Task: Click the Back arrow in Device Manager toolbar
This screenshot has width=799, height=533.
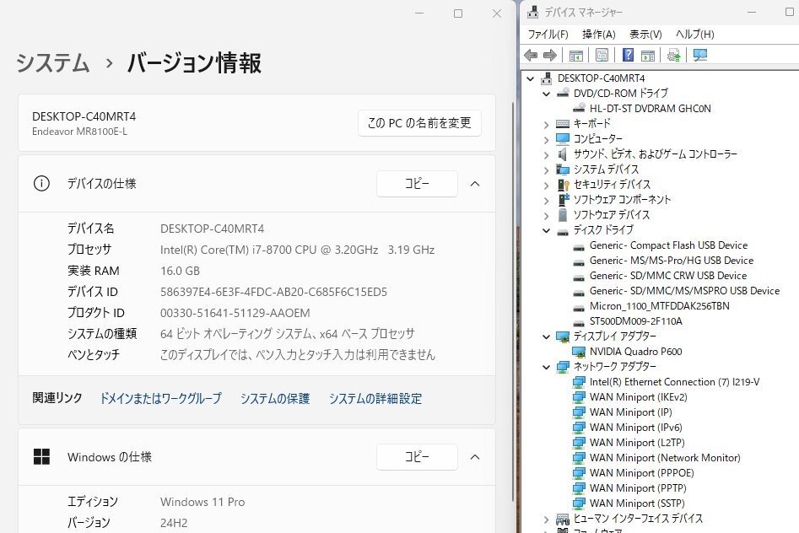Action: click(531, 56)
